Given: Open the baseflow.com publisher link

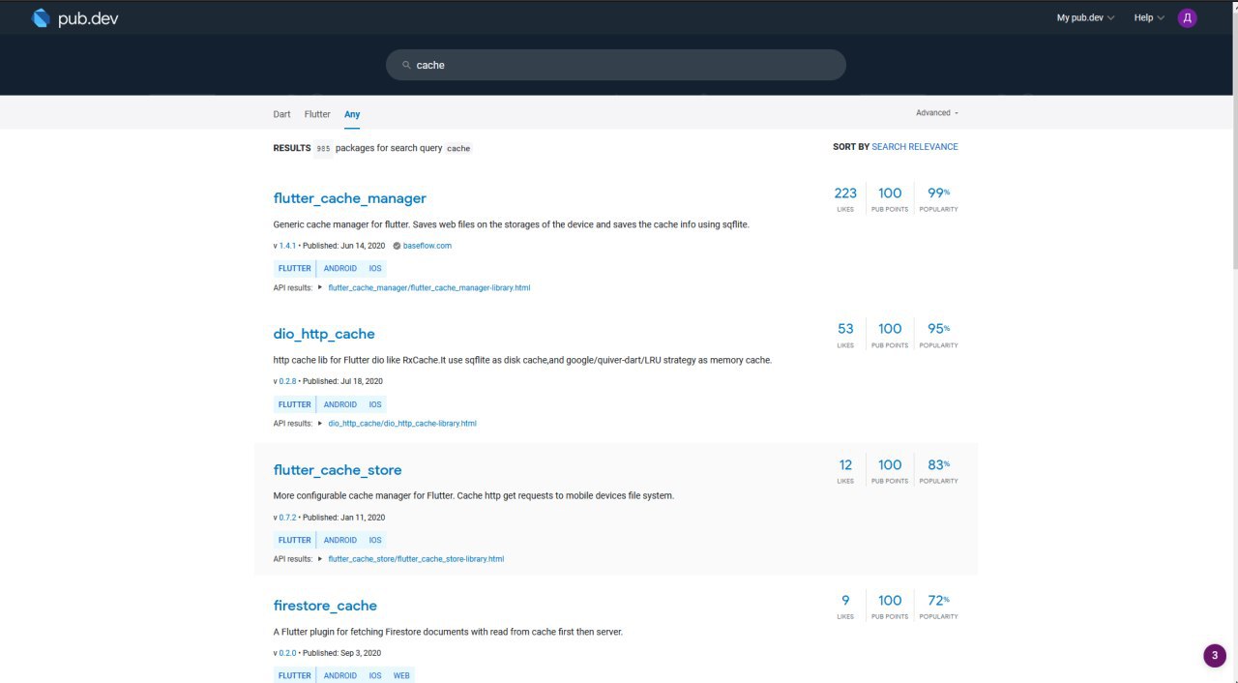Looking at the screenshot, I should click(x=427, y=246).
